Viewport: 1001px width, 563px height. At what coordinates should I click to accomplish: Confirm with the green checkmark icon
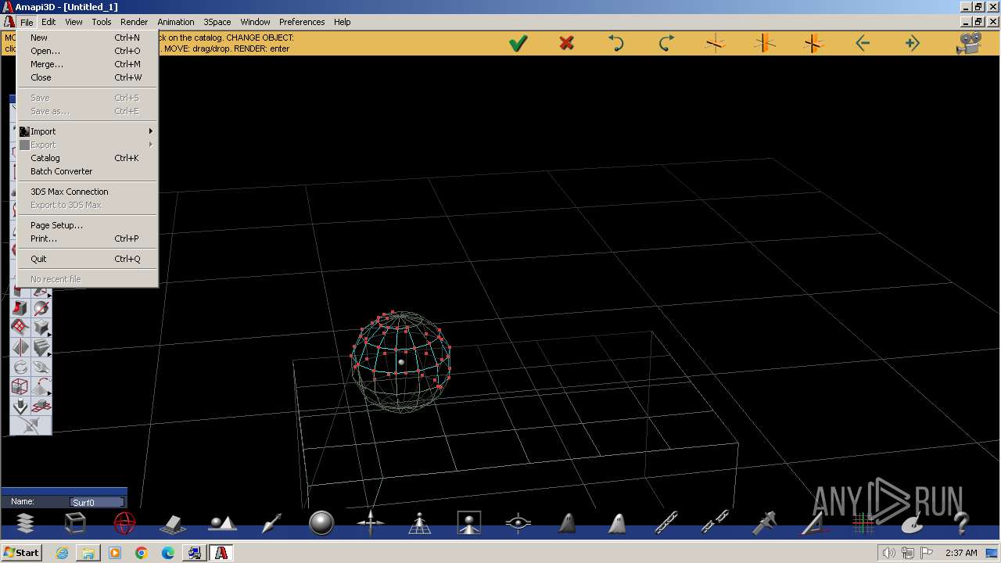(x=518, y=43)
